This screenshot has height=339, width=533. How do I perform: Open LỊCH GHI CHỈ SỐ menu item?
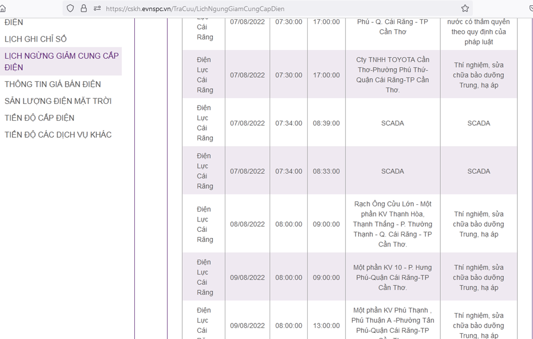pyautogui.click(x=35, y=39)
